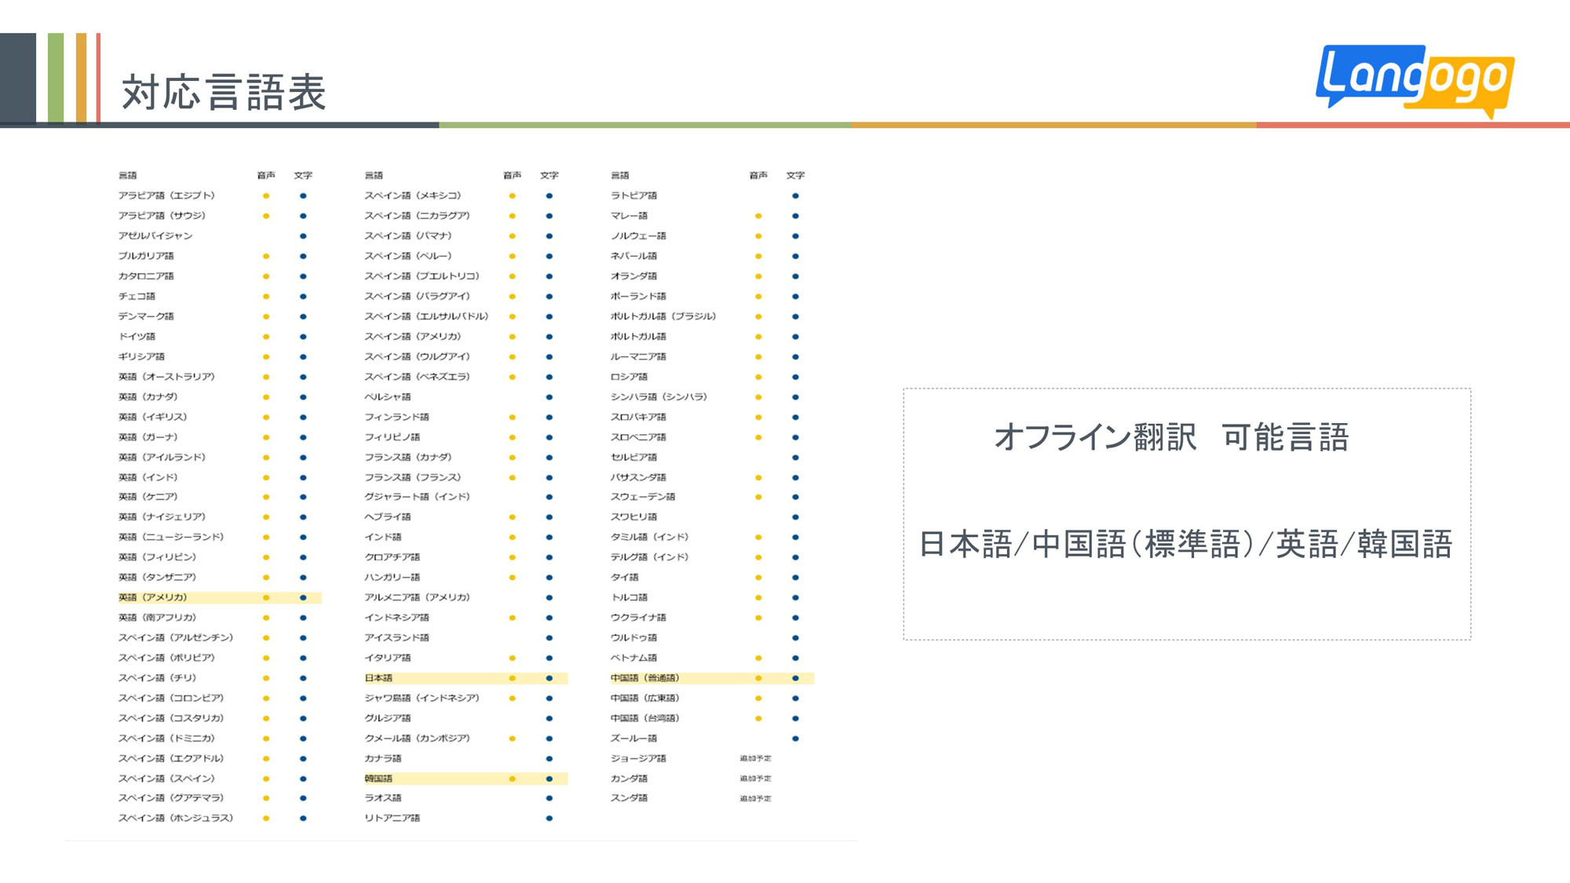Click the yellow 音声 dot for スペイン語 (メキシコ)
This screenshot has height=883, width=1570.
point(512,195)
